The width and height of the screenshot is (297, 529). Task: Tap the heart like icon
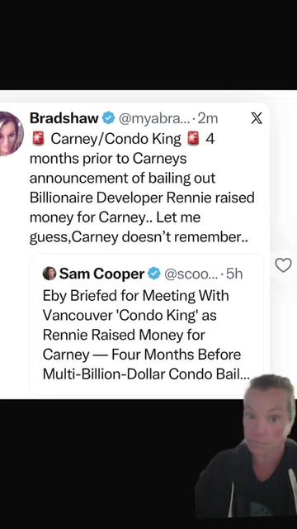(x=283, y=265)
